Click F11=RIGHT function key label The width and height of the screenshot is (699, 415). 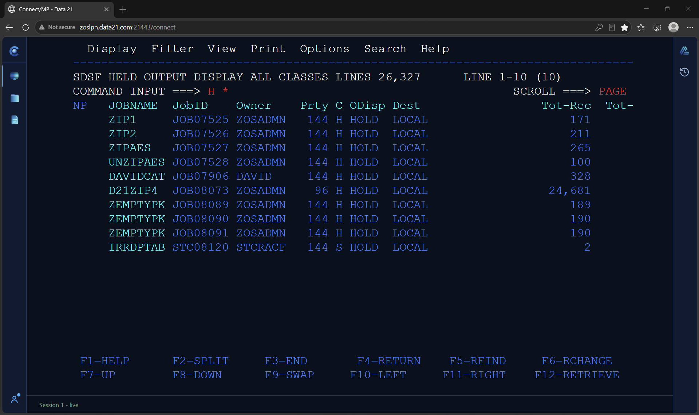click(474, 375)
